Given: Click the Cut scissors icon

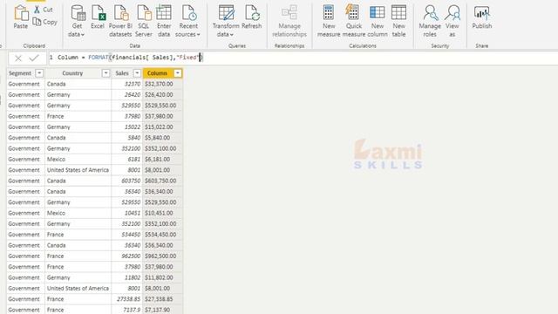Looking at the screenshot, I should [x=37, y=10].
